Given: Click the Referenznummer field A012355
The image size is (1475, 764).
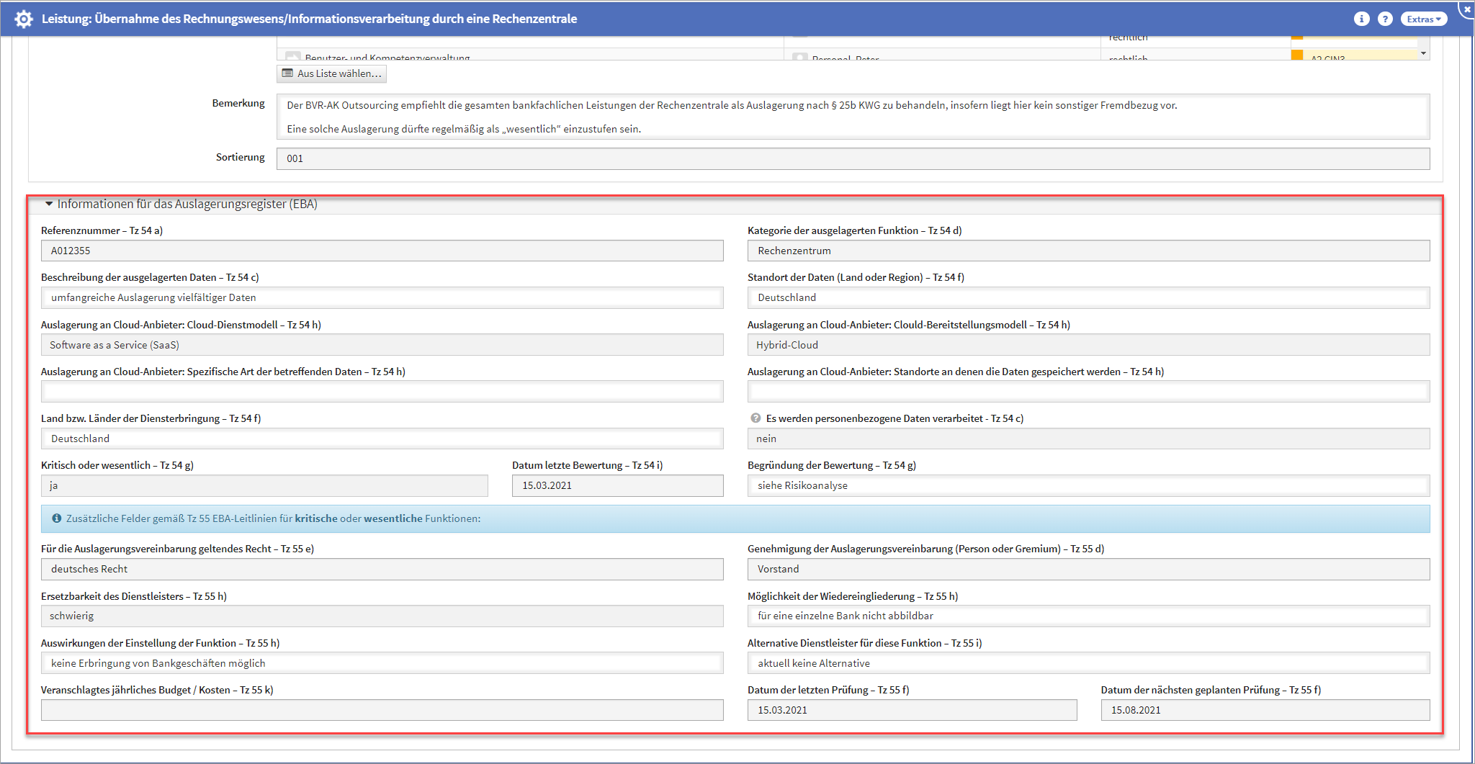Looking at the screenshot, I should point(382,251).
